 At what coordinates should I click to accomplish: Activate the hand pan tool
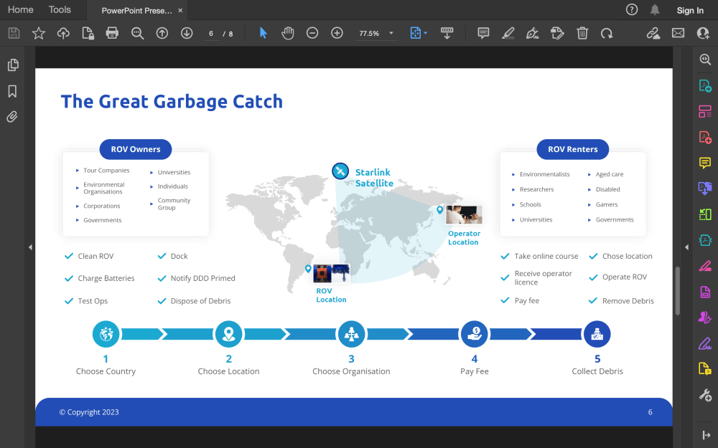pos(288,33)
